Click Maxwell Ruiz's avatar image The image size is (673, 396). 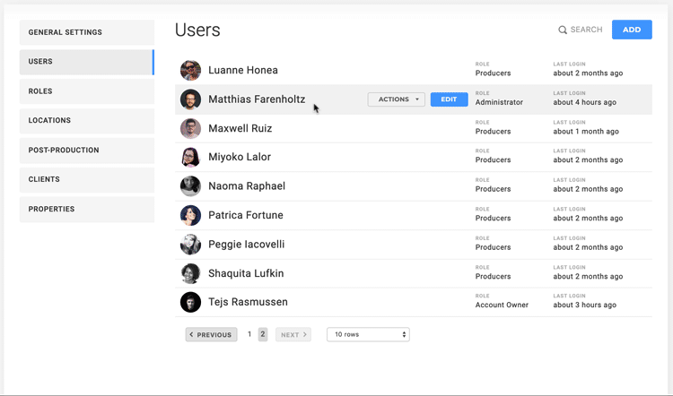(x=190, y=128)
